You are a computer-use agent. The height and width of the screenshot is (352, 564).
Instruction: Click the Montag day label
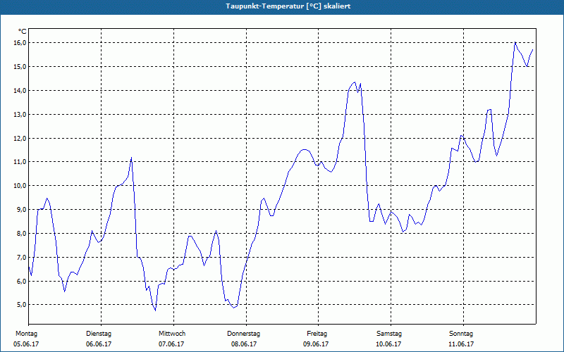coord(26,334)
